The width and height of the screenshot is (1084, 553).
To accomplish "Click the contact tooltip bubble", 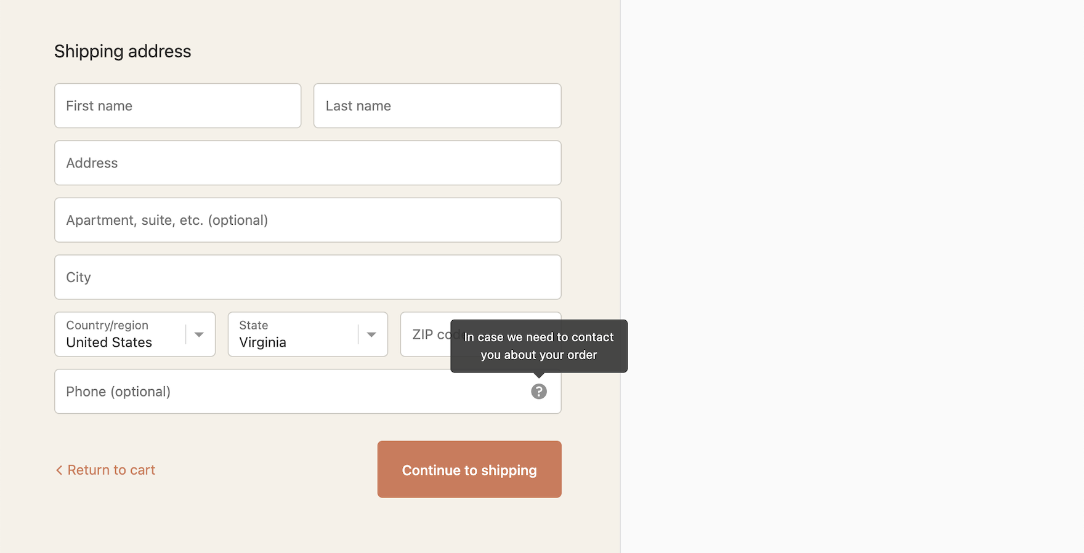I will [539, 345].
